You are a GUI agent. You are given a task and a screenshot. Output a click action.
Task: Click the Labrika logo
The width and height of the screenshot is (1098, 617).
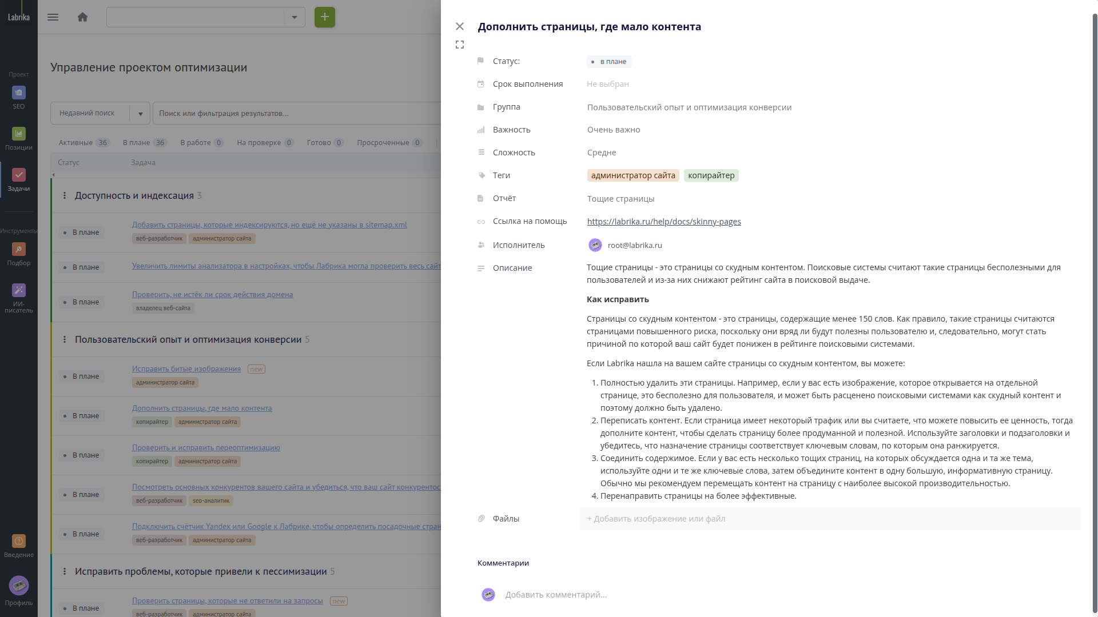coord(19,17)
